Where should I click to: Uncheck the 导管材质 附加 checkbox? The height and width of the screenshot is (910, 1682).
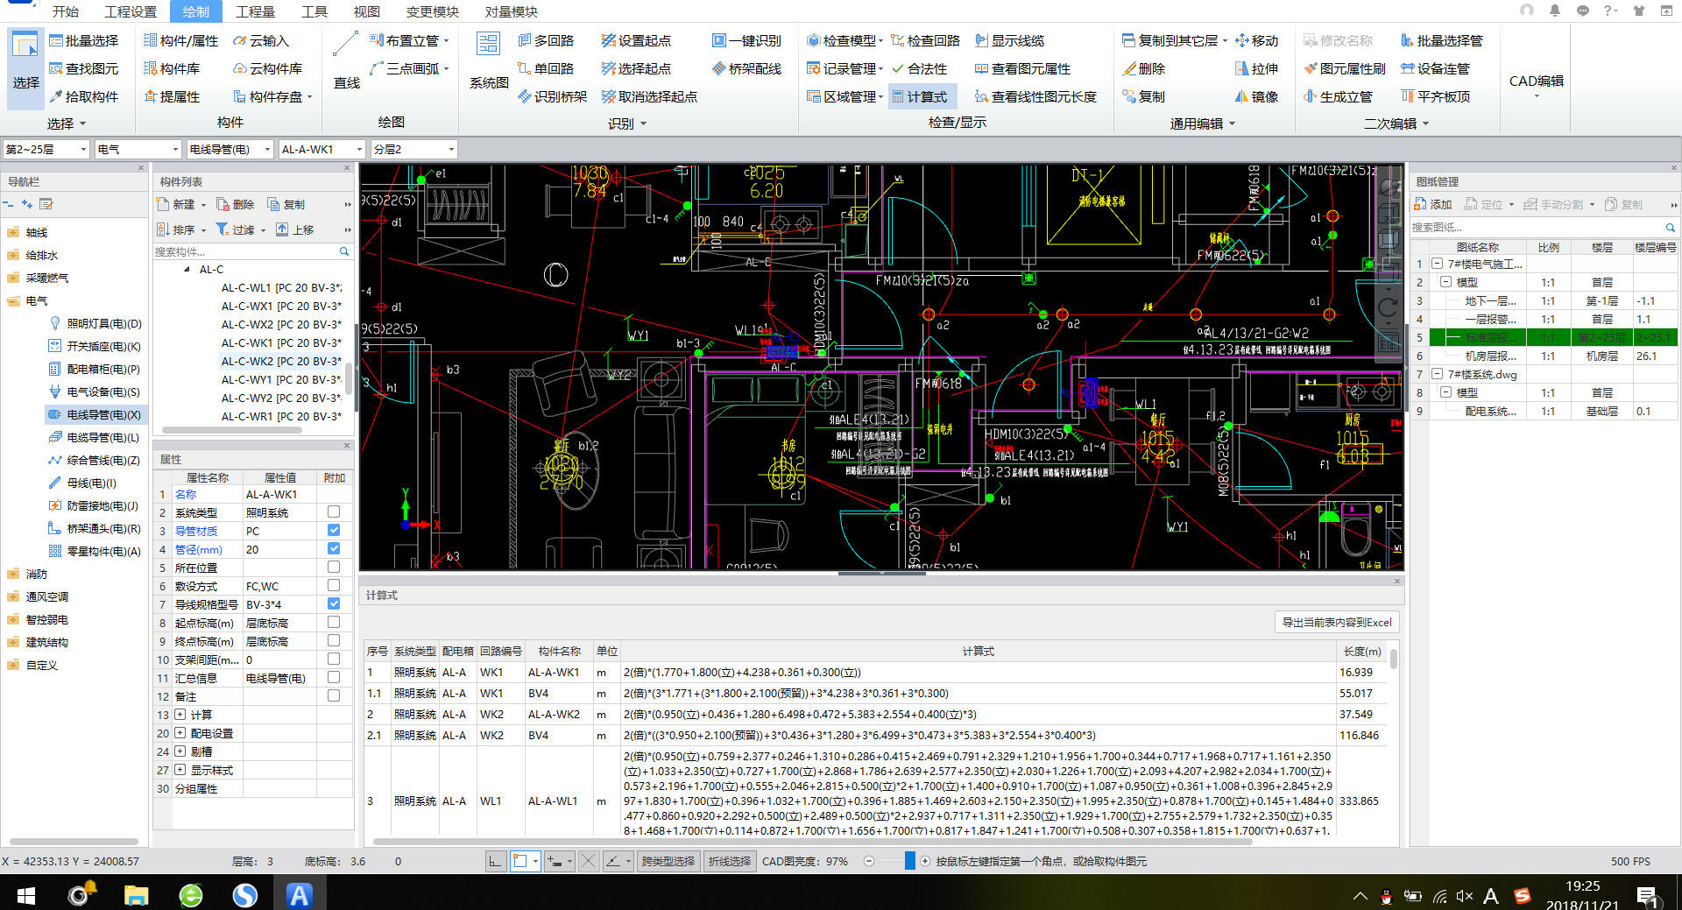(334, 531)
